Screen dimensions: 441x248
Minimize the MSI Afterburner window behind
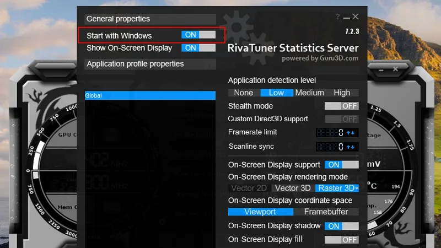[x=381, y=70]
